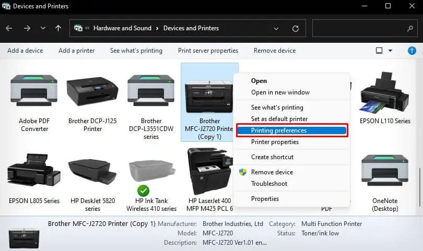Go back with the back arrow

[9, 28]
